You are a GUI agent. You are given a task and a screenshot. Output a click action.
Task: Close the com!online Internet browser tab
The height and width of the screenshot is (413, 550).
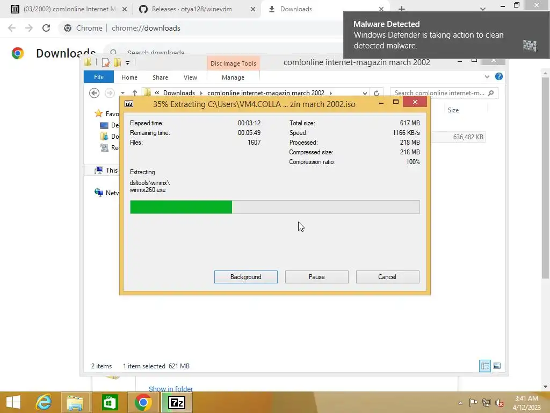coord(125,10)
